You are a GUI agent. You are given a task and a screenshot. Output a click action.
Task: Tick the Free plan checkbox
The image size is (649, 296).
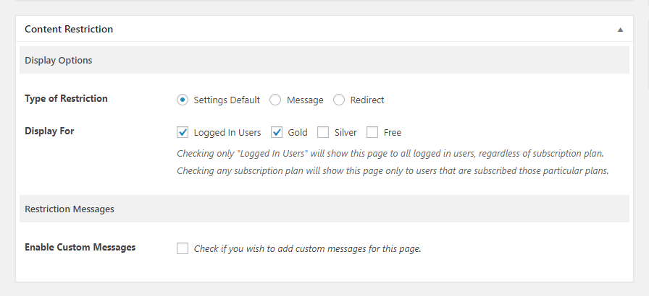(372, 132)
